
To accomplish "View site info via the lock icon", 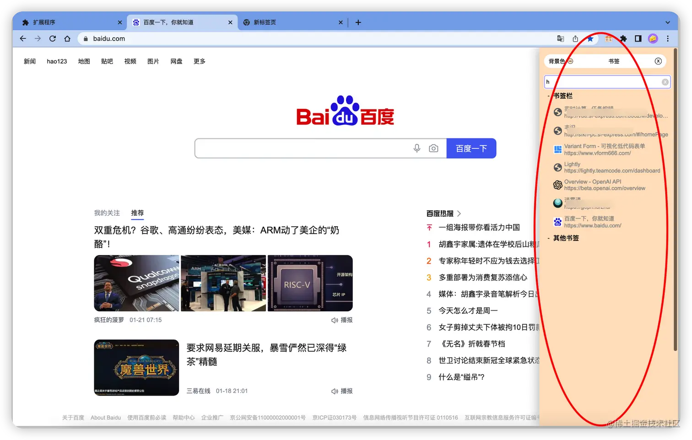I will (86, 39).
